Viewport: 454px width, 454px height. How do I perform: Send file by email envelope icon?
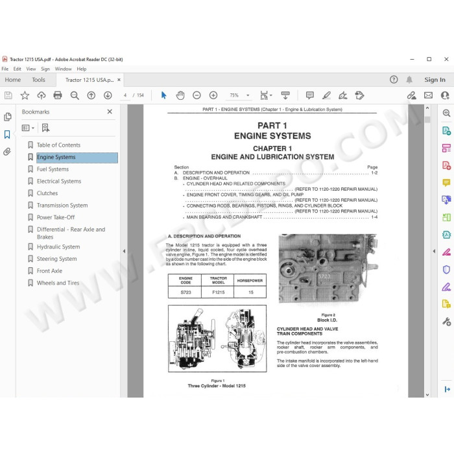click(x=428, y=95)
